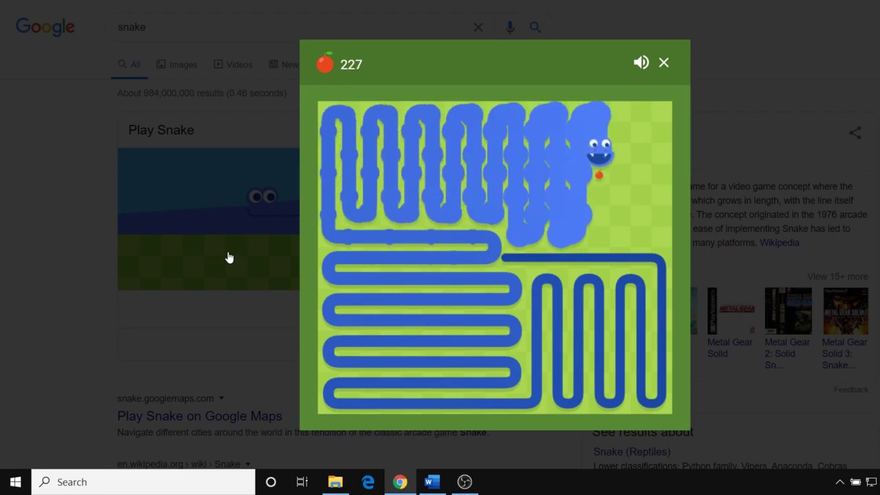Open Word from the taskbar

pyautogui.click(x=432, y=482)
